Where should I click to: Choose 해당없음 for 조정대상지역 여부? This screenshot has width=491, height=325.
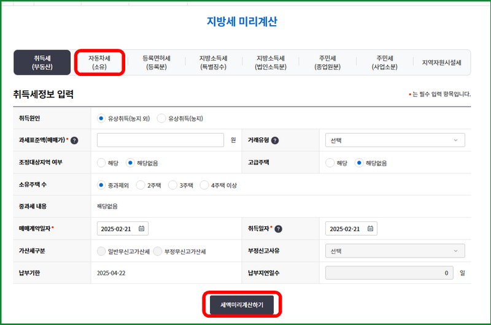point(130,163)
